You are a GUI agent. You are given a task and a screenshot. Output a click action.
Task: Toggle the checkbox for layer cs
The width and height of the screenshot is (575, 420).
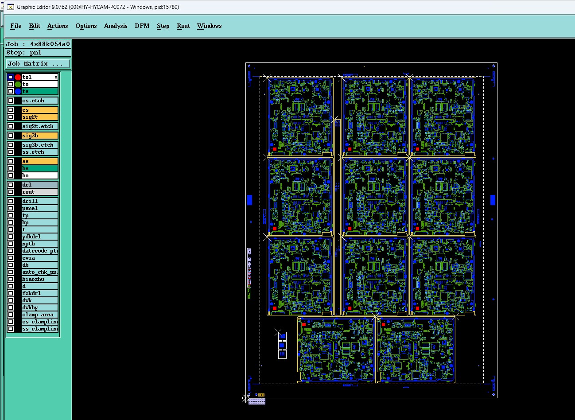[11, 110]
